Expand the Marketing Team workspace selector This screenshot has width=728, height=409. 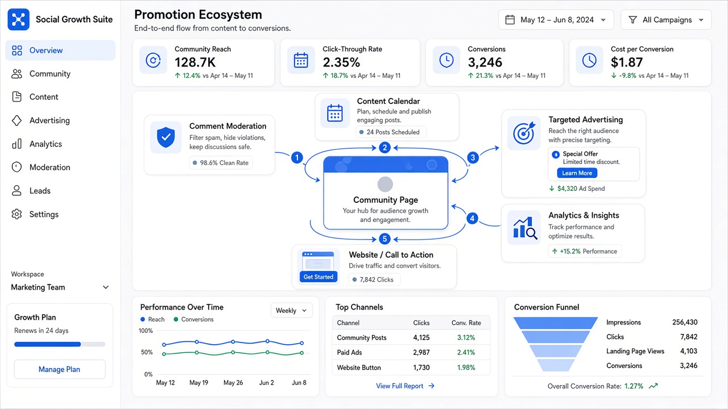pyautogui.click(x=60, y=287)
